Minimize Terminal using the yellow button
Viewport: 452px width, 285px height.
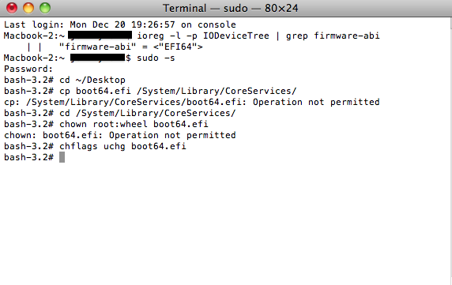28,8
